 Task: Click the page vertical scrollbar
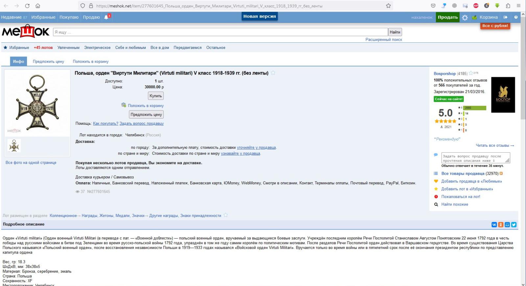tap(523, 131)
